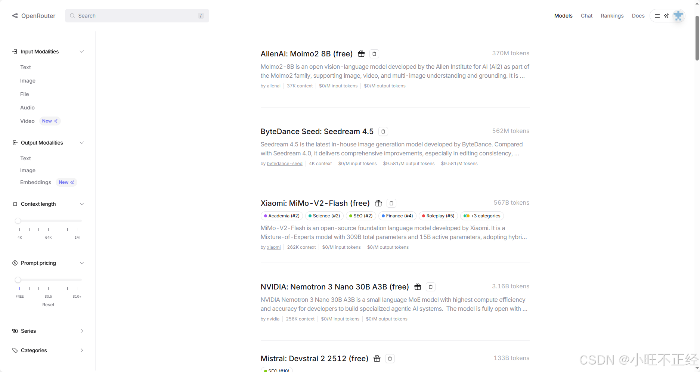Copy the Mistral Devstral 2 2512 model ID
700x372 pixels.
(x=390, y=359)
